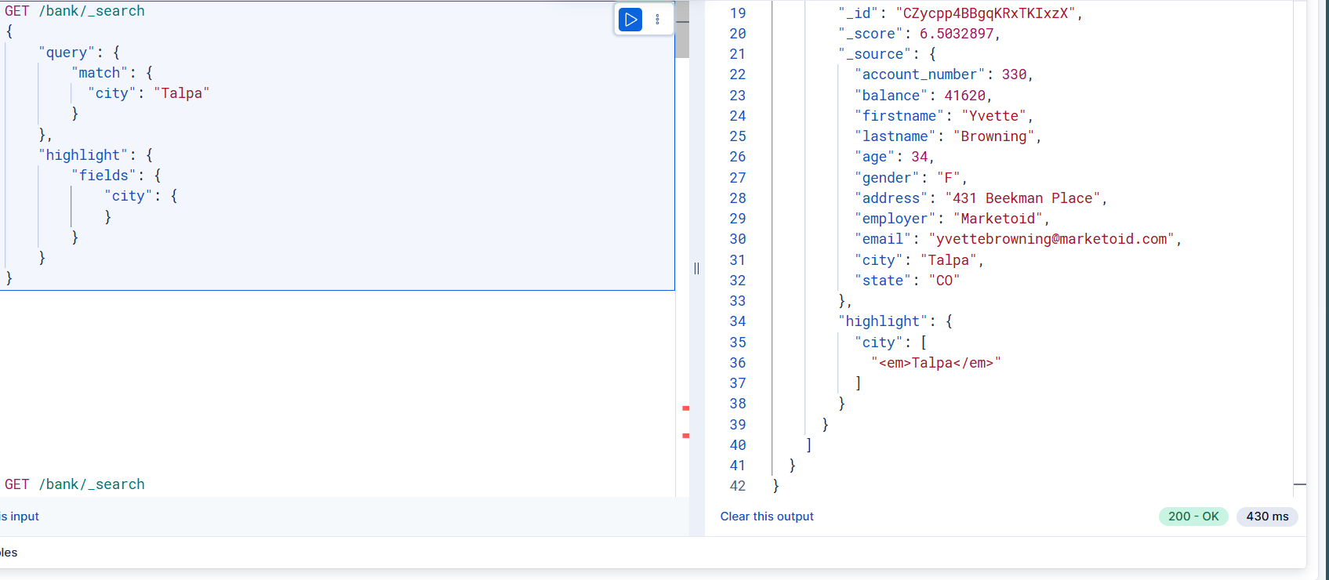Click the panel resize handle between editors
Image resolution: width=1329 pixels, height=580 pixels.
point(696,269)
